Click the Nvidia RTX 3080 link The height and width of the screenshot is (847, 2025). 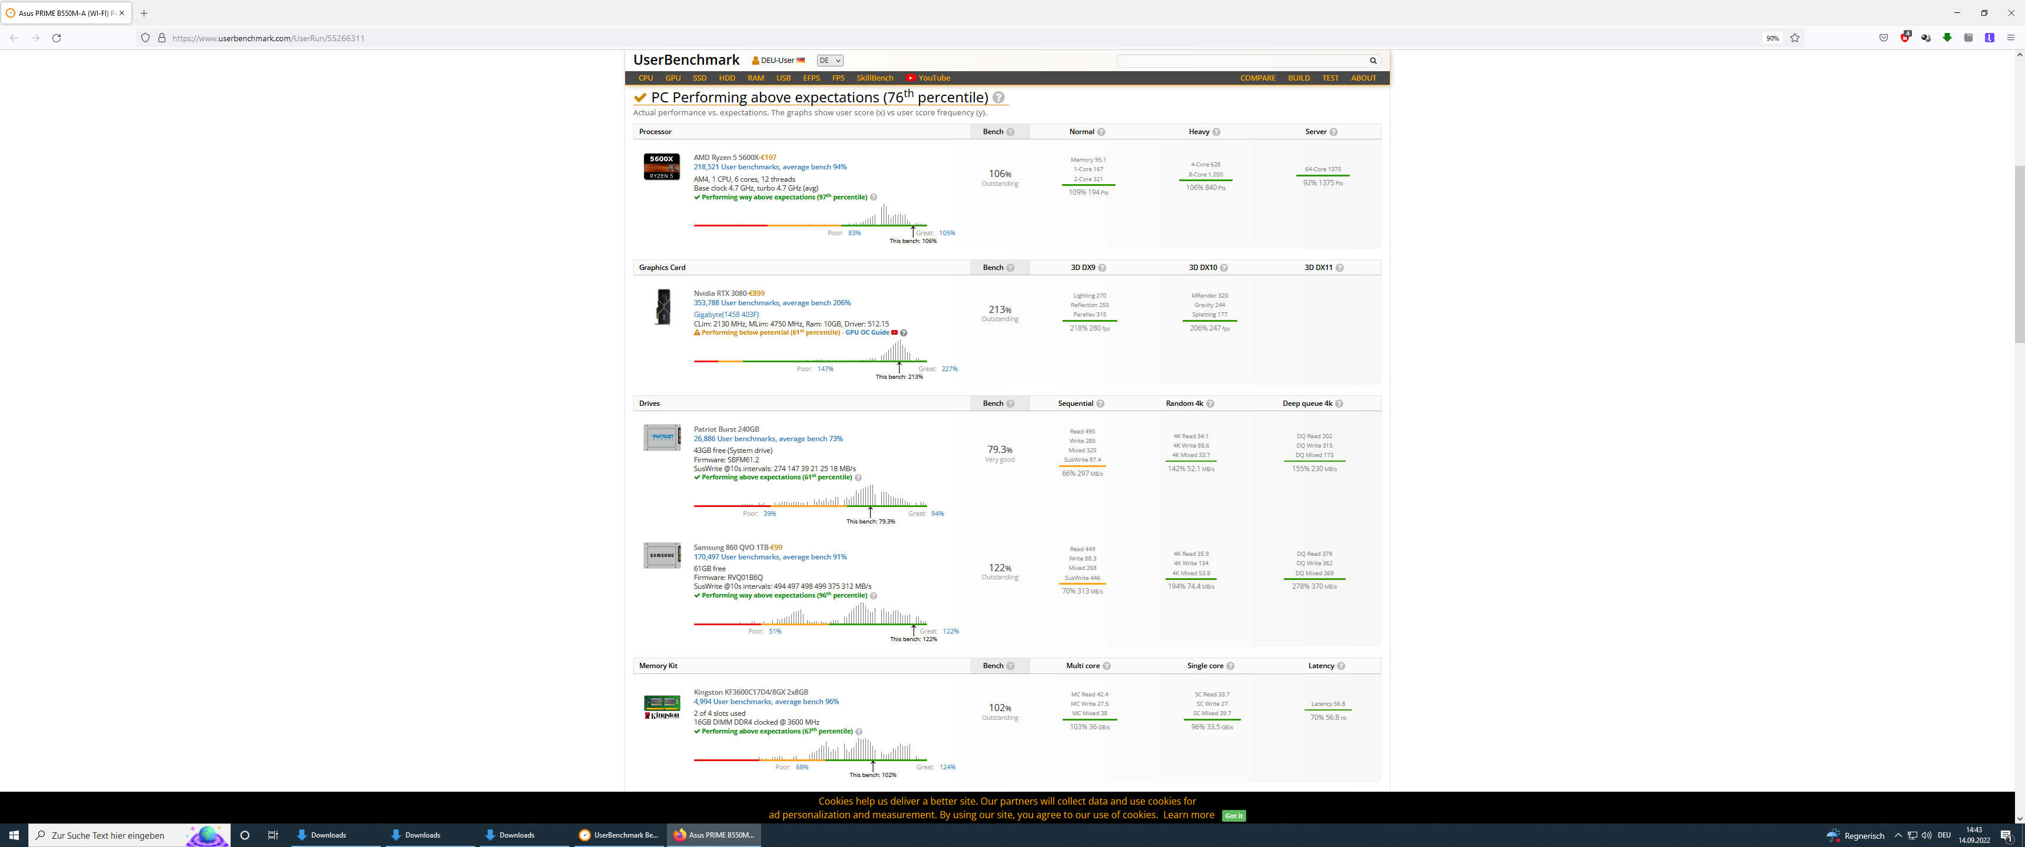click(x=720, y=293)
